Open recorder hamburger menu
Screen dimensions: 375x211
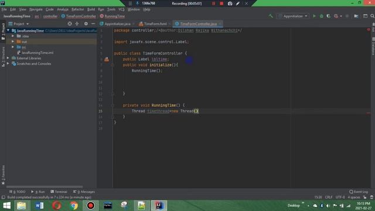(130, 4)
